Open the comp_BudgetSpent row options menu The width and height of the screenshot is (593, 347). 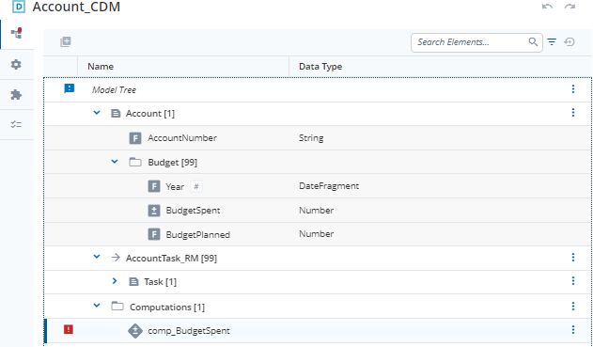(x=573, y=330)
